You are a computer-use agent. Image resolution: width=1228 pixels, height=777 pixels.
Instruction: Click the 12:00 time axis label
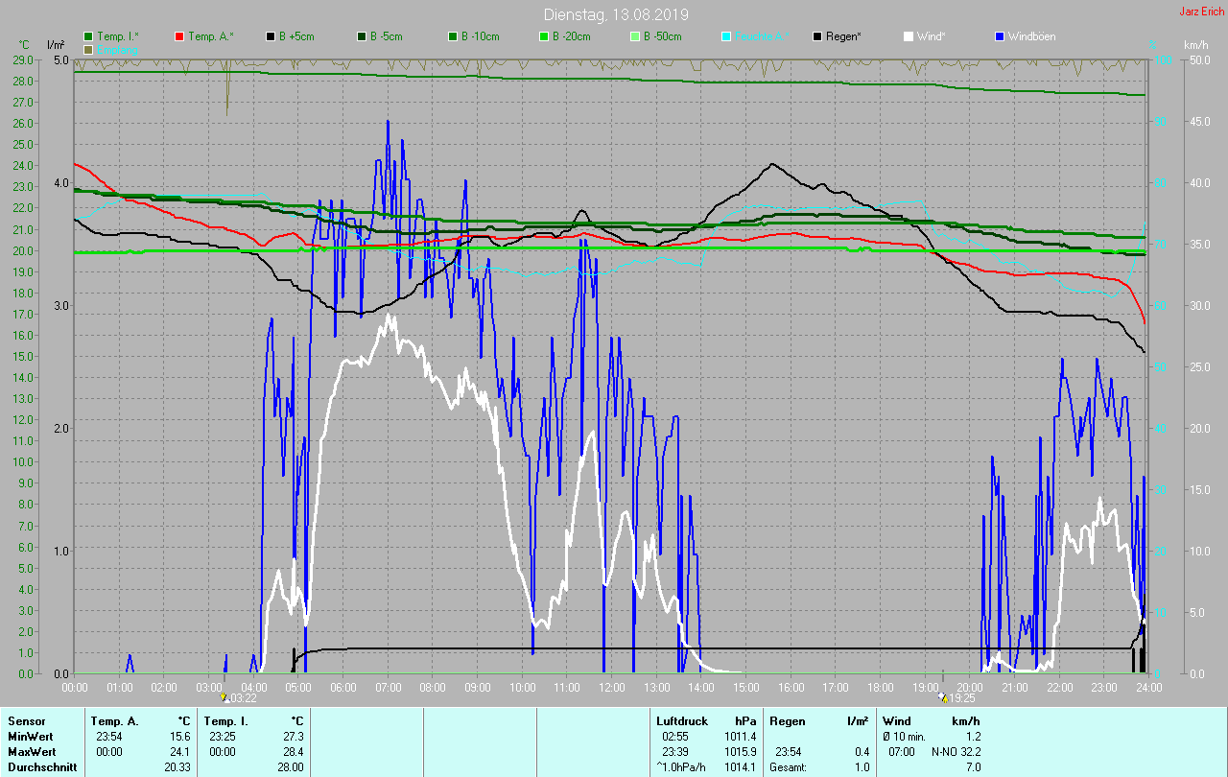[612, 687]
